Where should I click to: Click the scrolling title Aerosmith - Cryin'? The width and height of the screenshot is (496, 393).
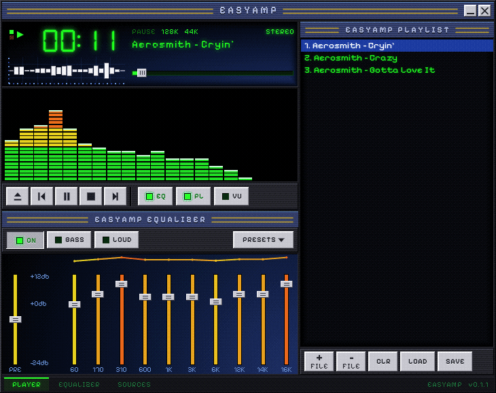[x=183, y=45]
